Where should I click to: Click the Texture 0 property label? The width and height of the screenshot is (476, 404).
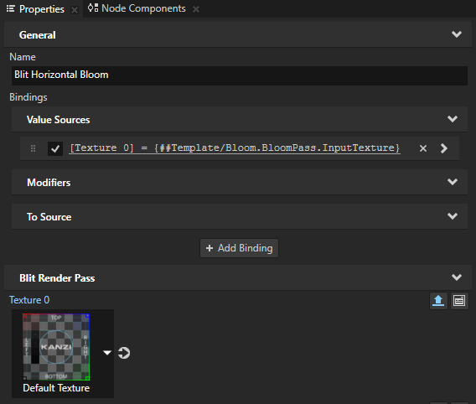coord(29,300)
